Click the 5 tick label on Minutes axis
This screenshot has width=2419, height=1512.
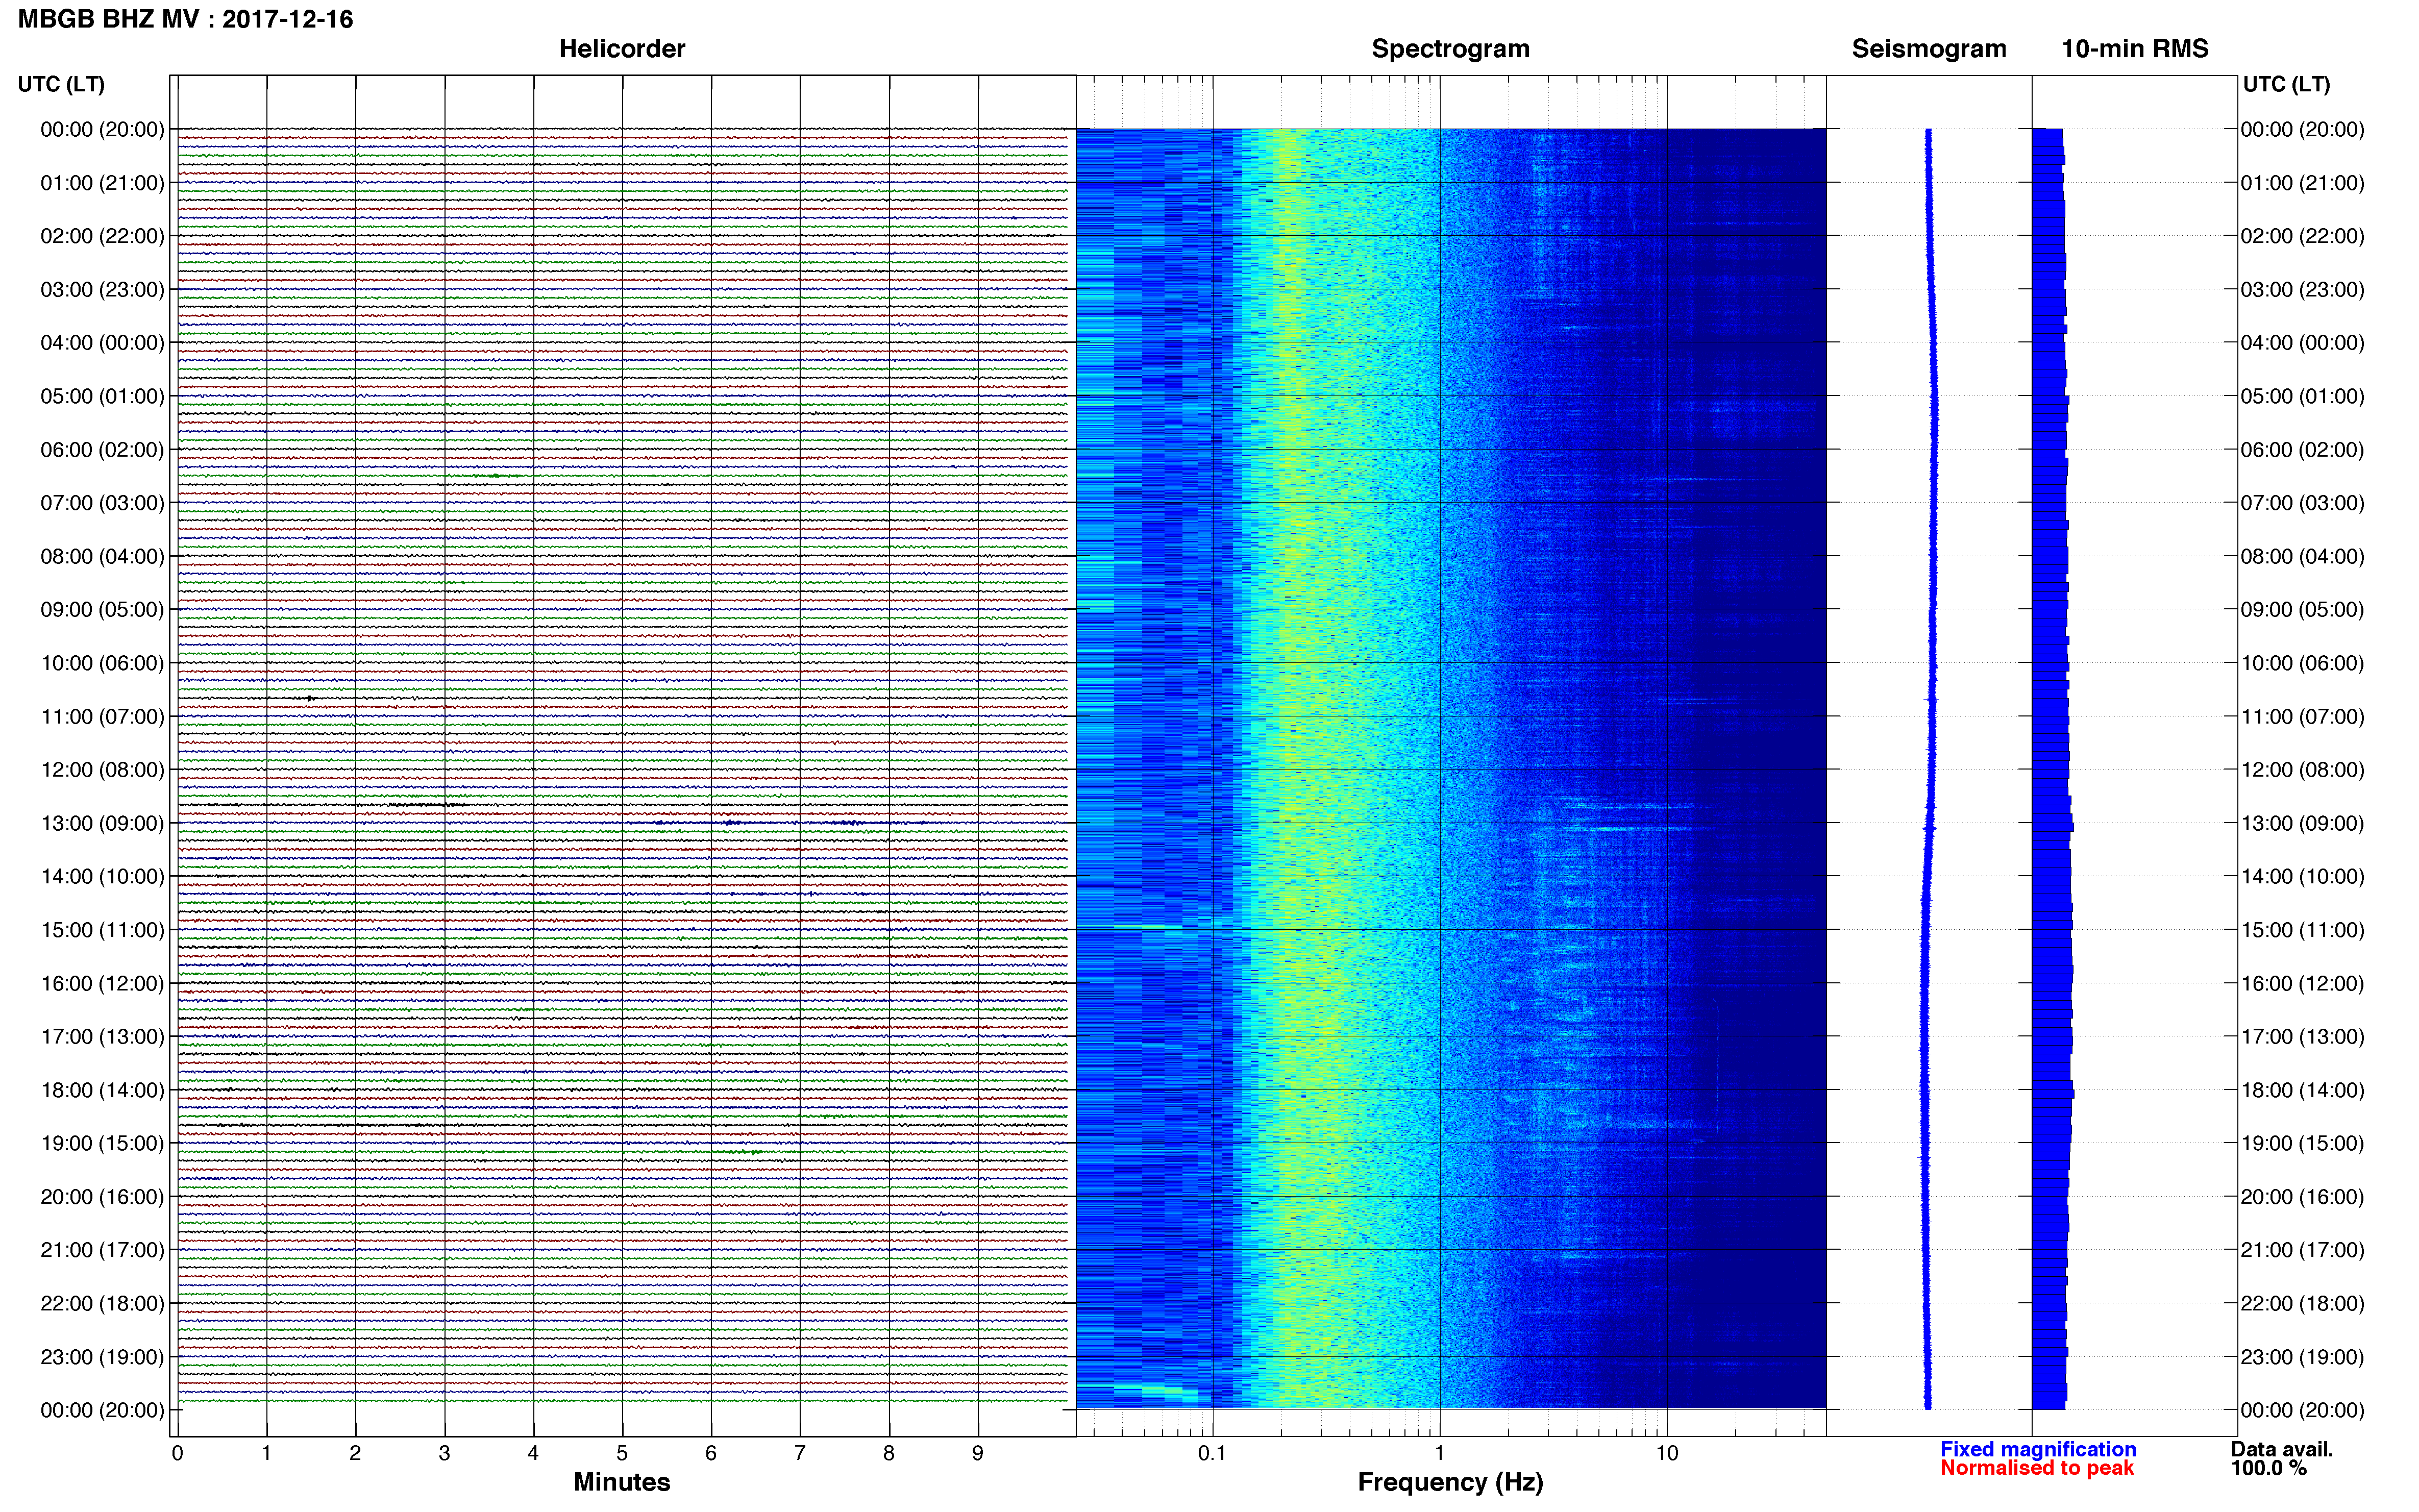pos(622,1453)
